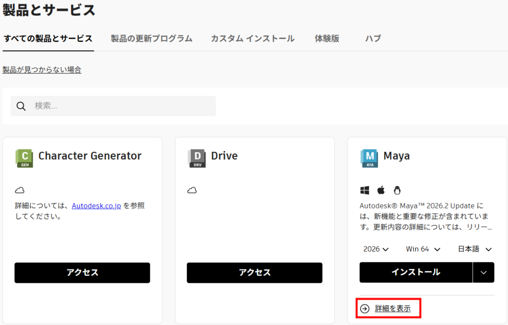The width and height of the screenshot is (508, 325).
Task: Click the Character Generator product icon
Action: [x=24, y=158]
